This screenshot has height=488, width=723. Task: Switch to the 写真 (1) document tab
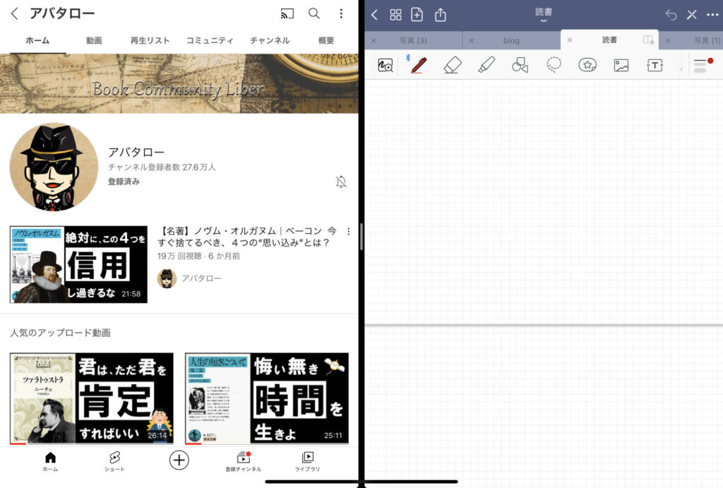pyautogui.click(x=707, y=40)
